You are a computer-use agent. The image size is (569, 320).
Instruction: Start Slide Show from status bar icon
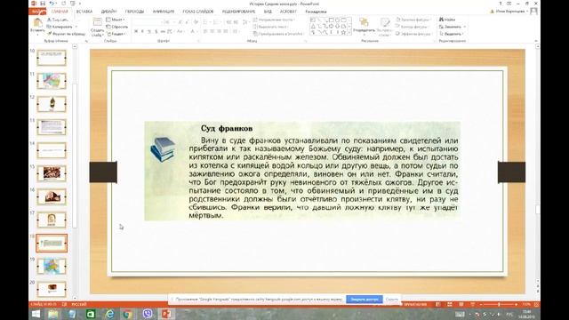click(x=472, y=304)
